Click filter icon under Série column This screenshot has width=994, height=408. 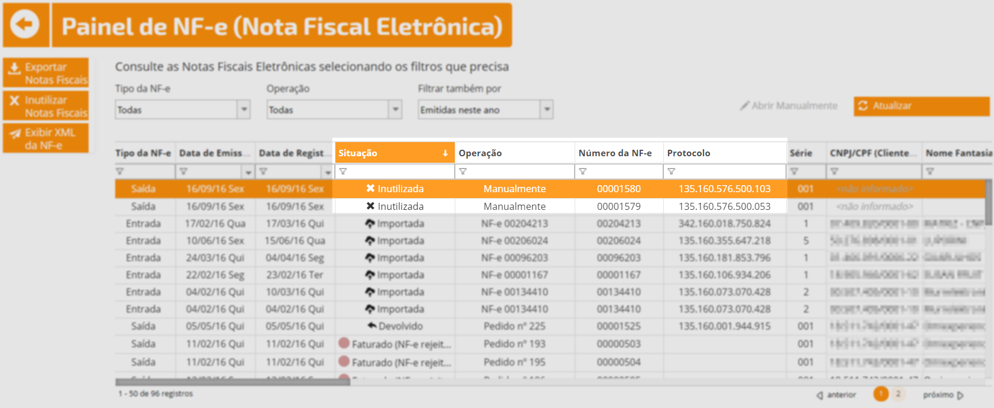(794, 172)
